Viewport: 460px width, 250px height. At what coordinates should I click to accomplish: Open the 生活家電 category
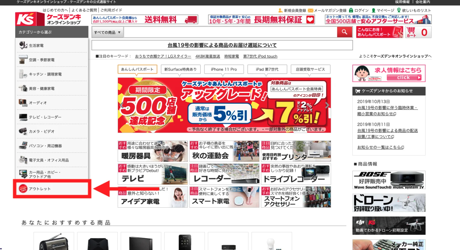[x=52, y=45]
